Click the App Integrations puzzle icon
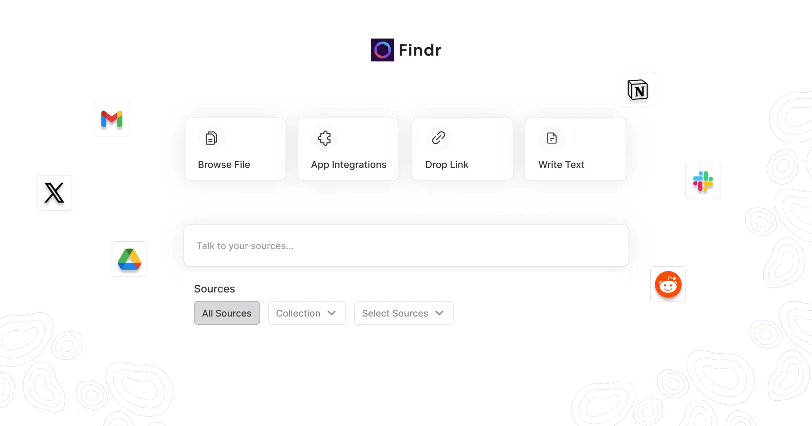812x426 pixels. click(x=324, y=138)
